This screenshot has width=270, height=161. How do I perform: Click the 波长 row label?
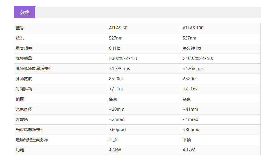pos(20,38)
